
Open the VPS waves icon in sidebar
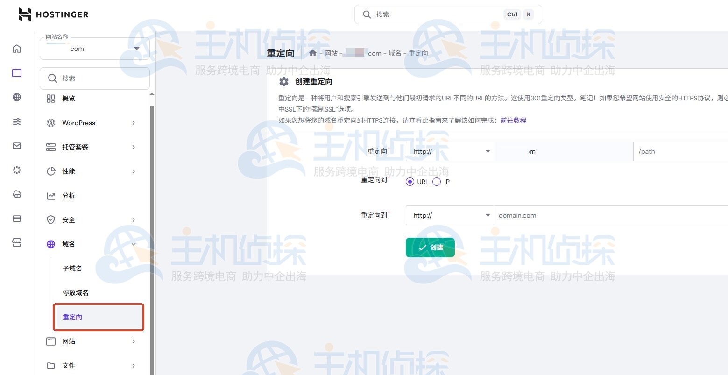coord(16,121)
